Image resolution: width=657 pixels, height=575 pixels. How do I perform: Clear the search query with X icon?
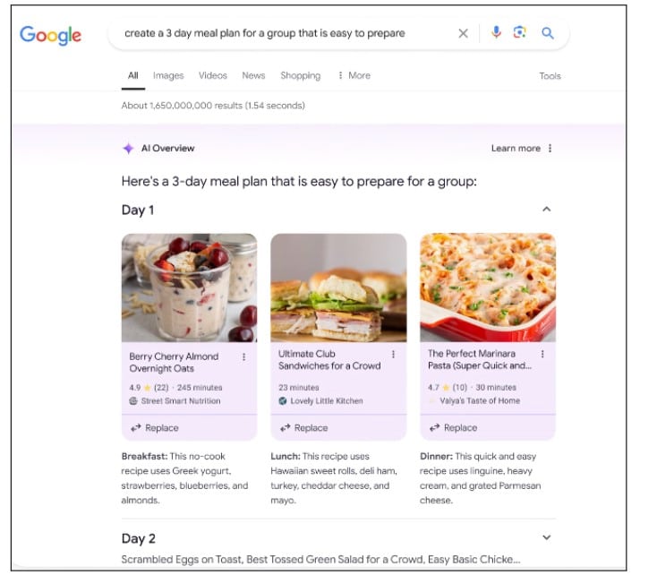[x=463, y=33]
